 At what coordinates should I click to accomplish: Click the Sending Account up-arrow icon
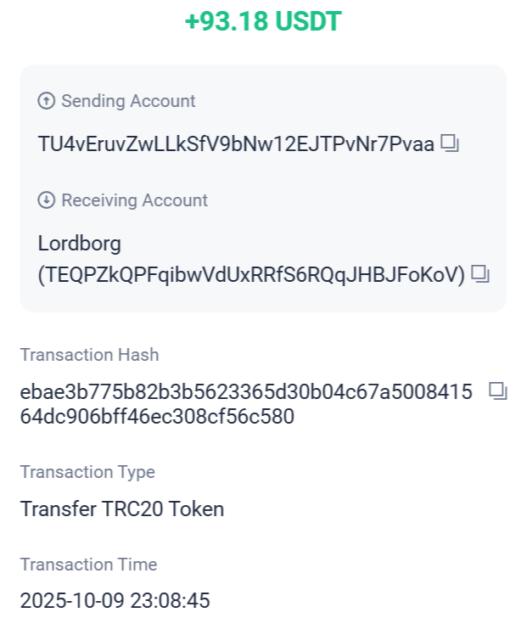pos(47,101)
